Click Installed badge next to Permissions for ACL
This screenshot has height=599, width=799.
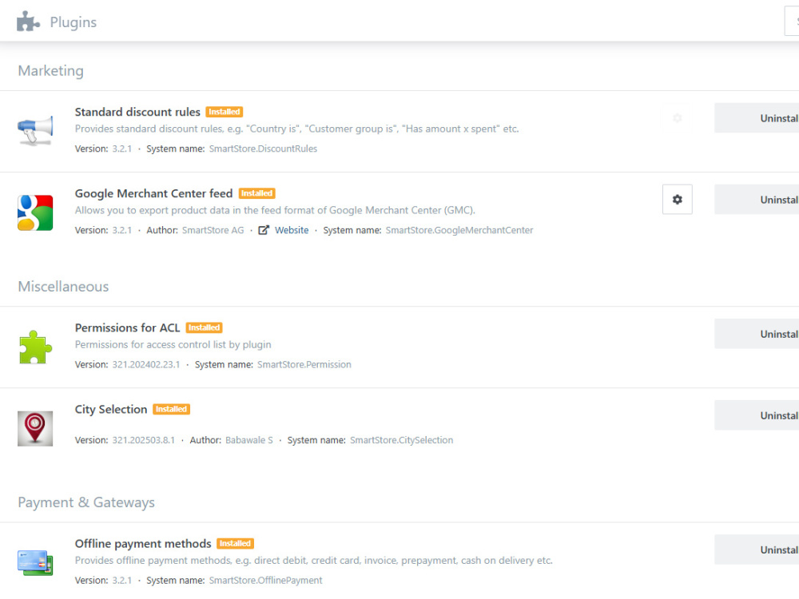(204, 328)
